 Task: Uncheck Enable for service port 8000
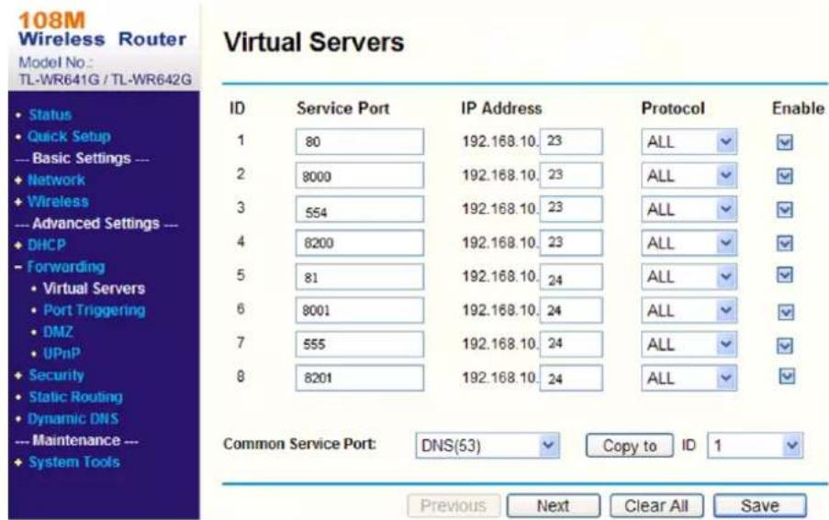pos(785,176)
